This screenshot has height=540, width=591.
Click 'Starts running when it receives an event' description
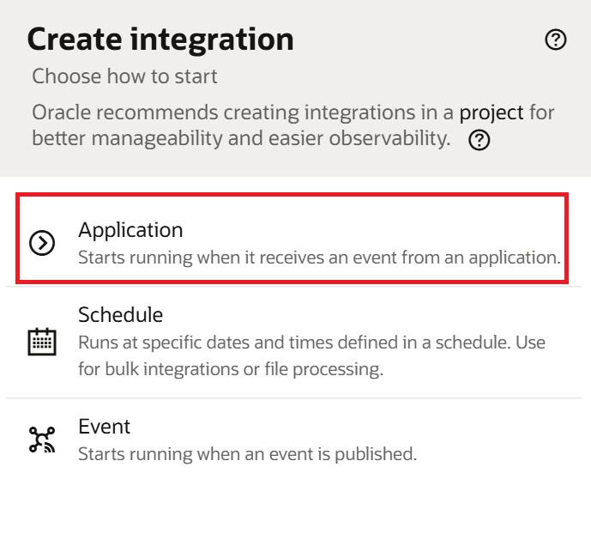318,258
